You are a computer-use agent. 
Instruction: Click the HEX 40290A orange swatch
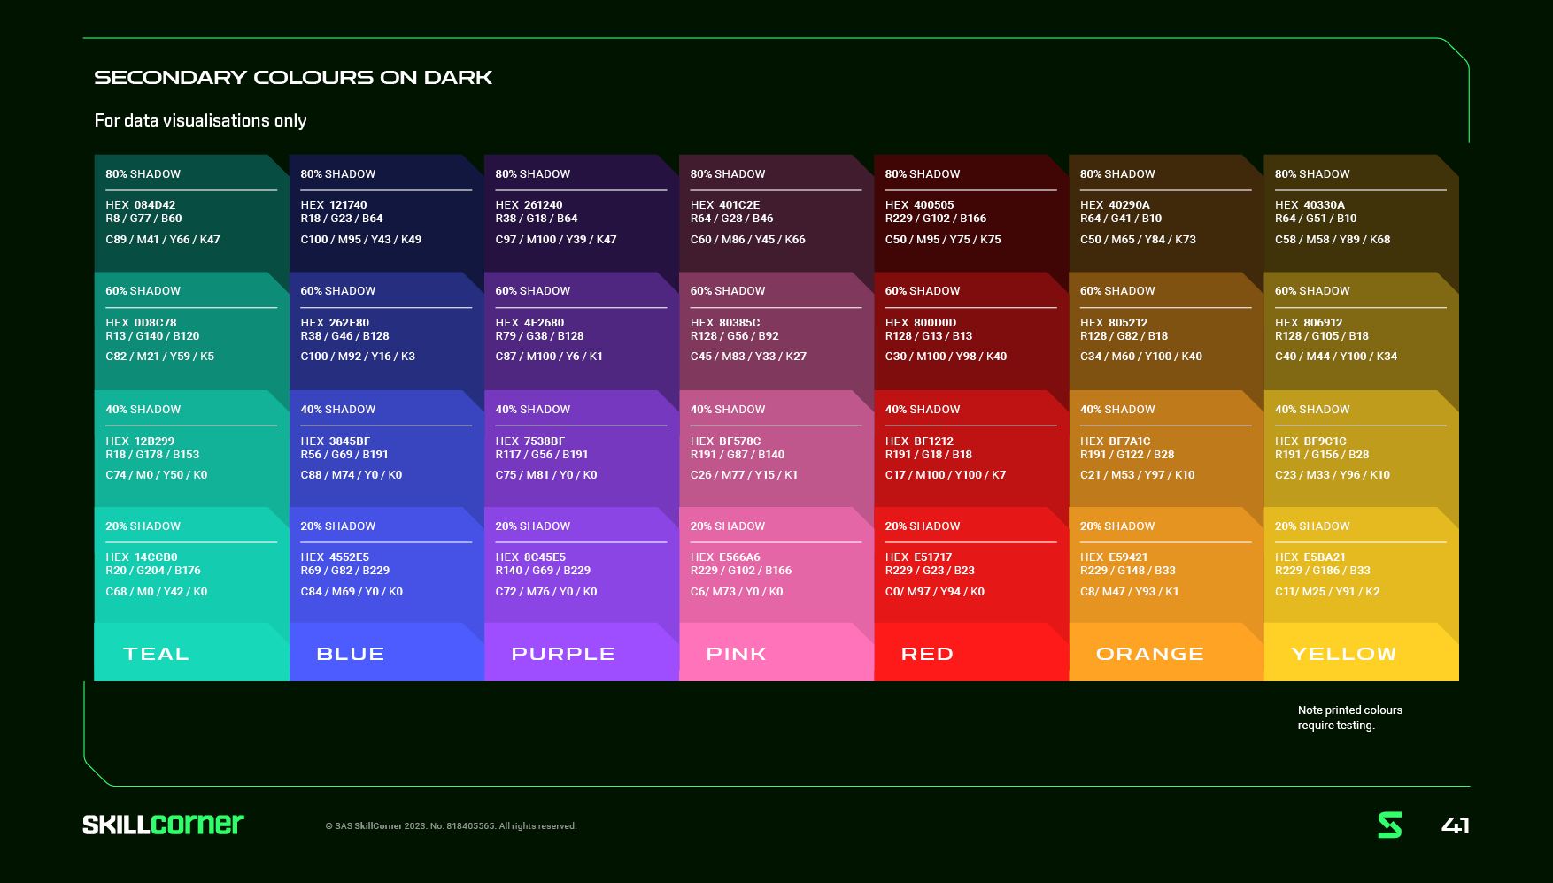coord(1166,213)
